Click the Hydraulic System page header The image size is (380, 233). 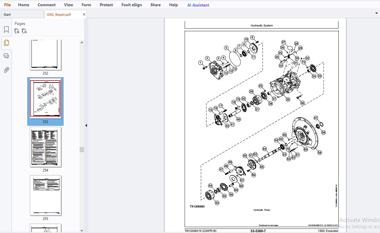(262, 26)
